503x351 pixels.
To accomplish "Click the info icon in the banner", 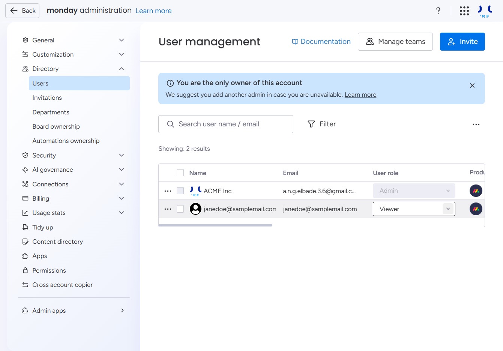I will tap(170, 83).
